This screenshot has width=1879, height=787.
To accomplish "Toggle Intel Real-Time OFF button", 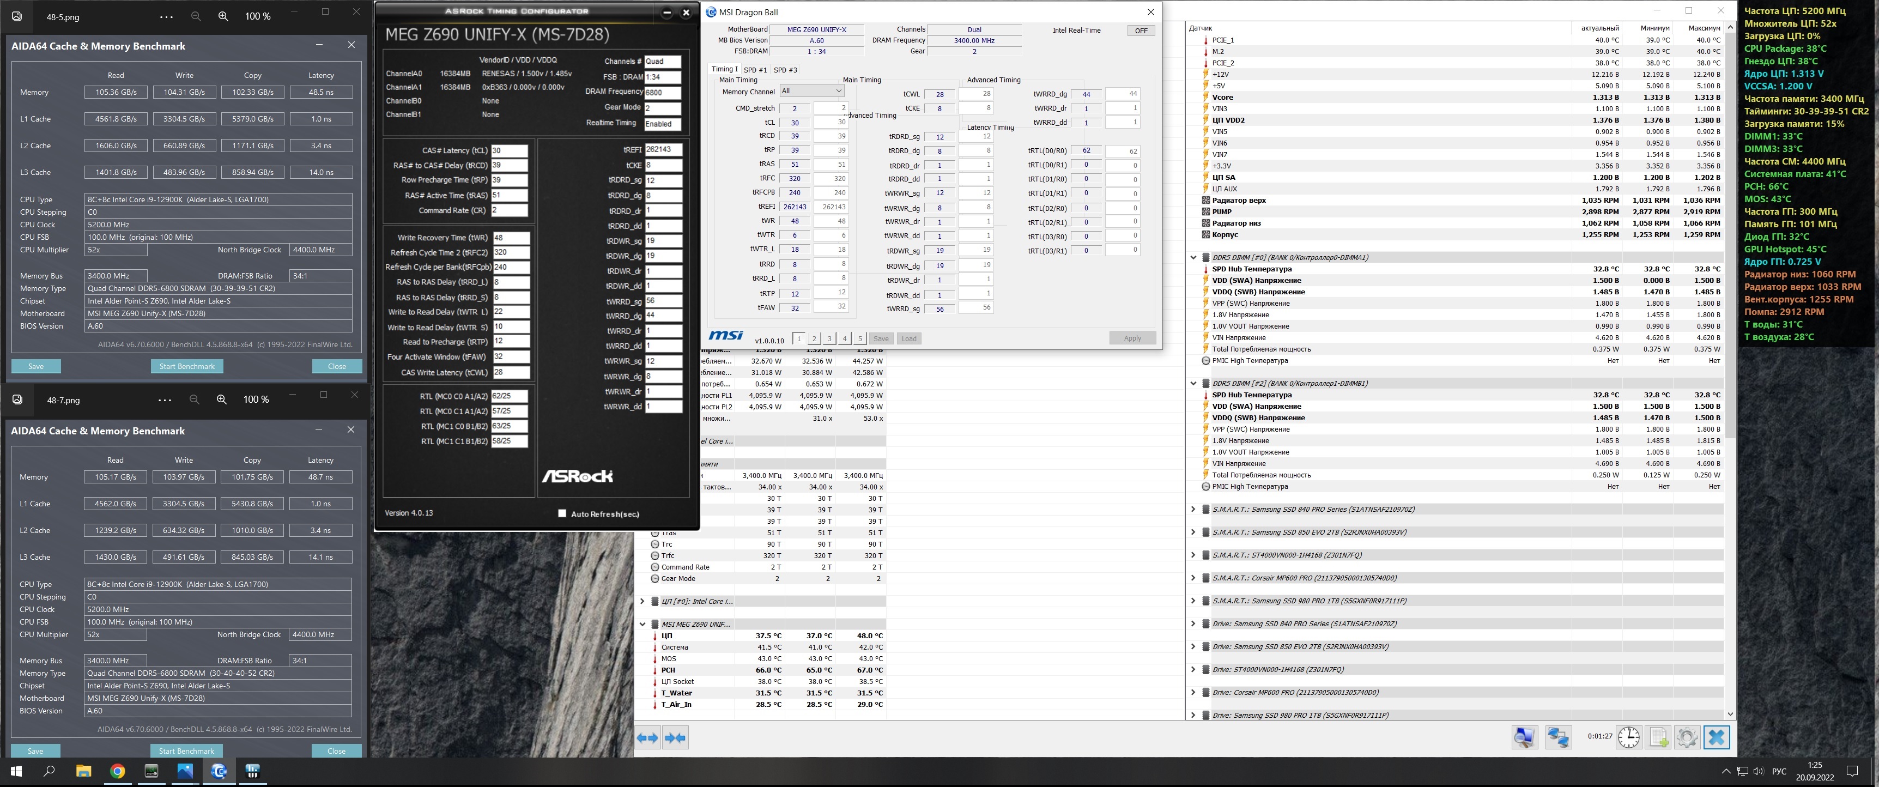I will tap(1141, 31).
